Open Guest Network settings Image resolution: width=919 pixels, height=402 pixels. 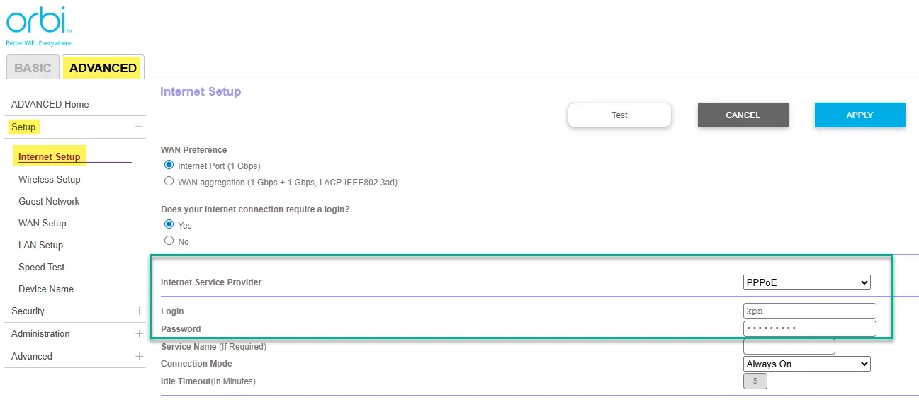(49, 201)
